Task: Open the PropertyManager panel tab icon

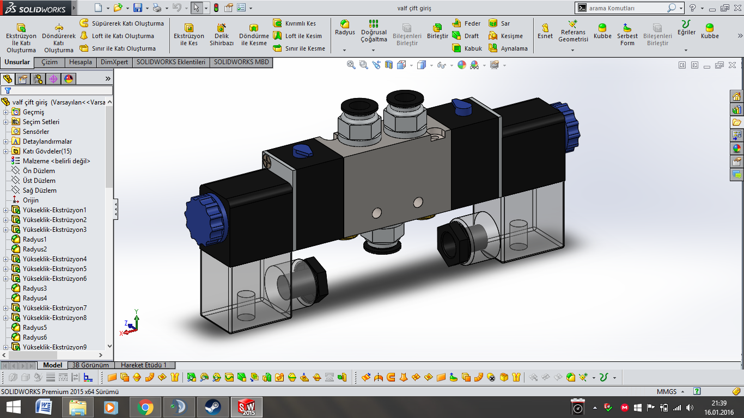Action: coord(23,79)
